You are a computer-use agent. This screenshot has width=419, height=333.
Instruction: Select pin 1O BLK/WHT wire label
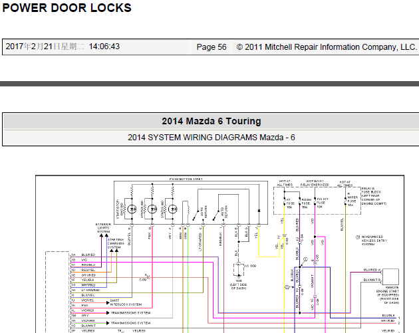(88, 326)
